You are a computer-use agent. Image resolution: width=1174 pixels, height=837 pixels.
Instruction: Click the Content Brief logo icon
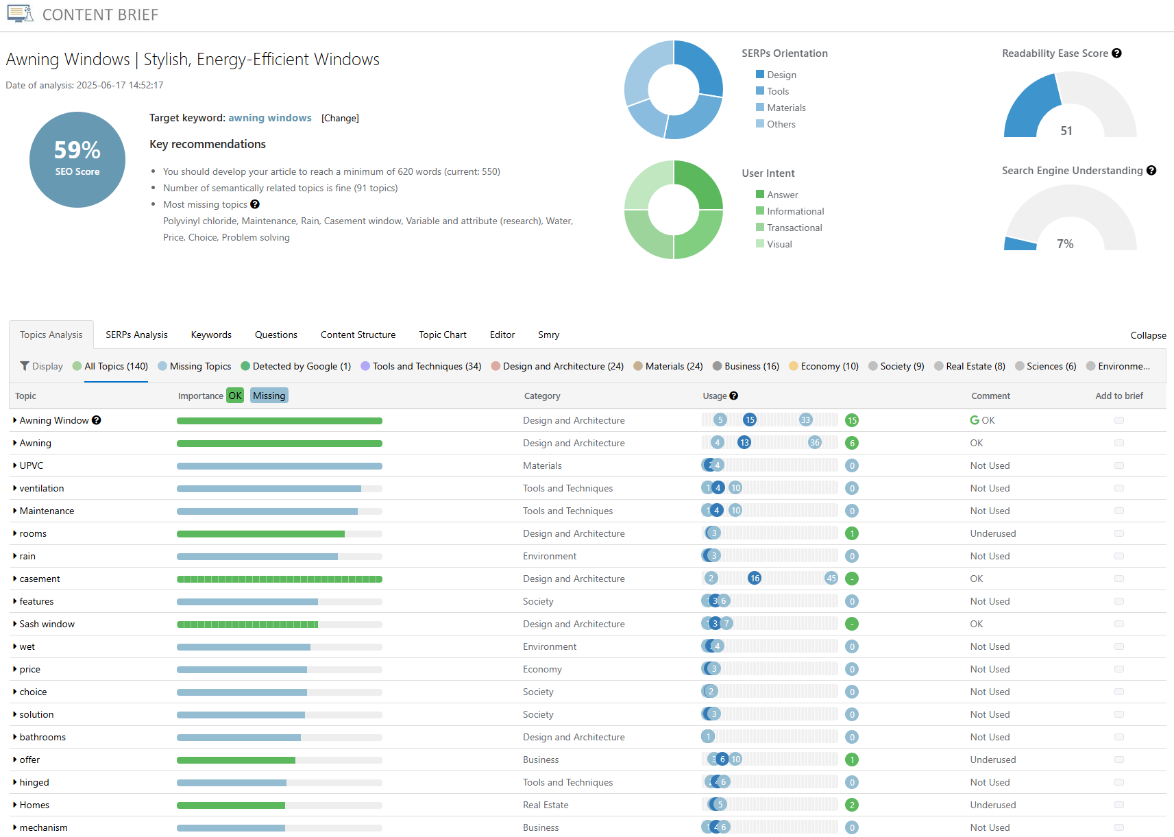tap(19, 14)
